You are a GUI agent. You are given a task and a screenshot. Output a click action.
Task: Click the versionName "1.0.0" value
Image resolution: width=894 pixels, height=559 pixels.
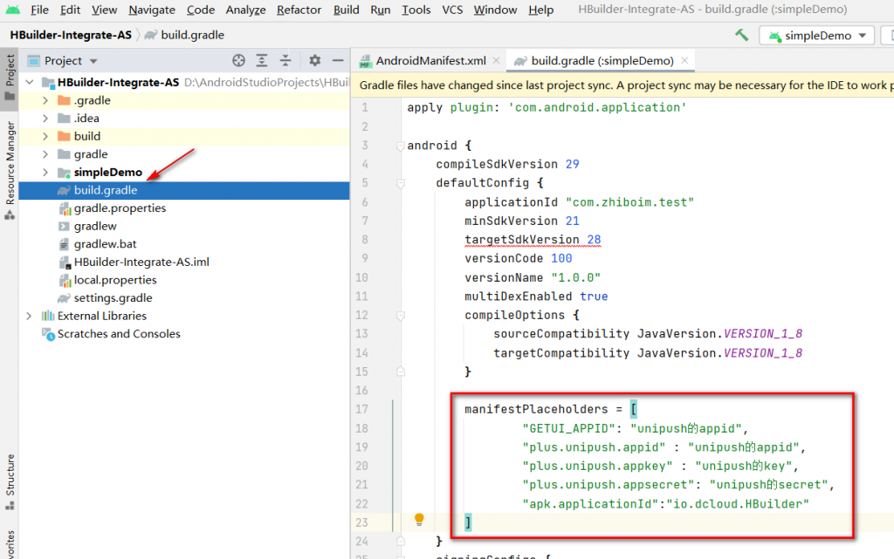(576, 278)
